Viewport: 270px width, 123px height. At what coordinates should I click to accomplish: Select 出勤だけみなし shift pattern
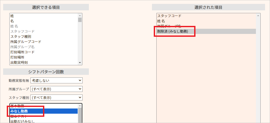[x=22, y=121]
